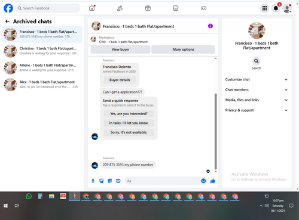Screen dimensions: 299x220
Task: Show hidden system tray icons chevron
Action: tap(261, 206)
